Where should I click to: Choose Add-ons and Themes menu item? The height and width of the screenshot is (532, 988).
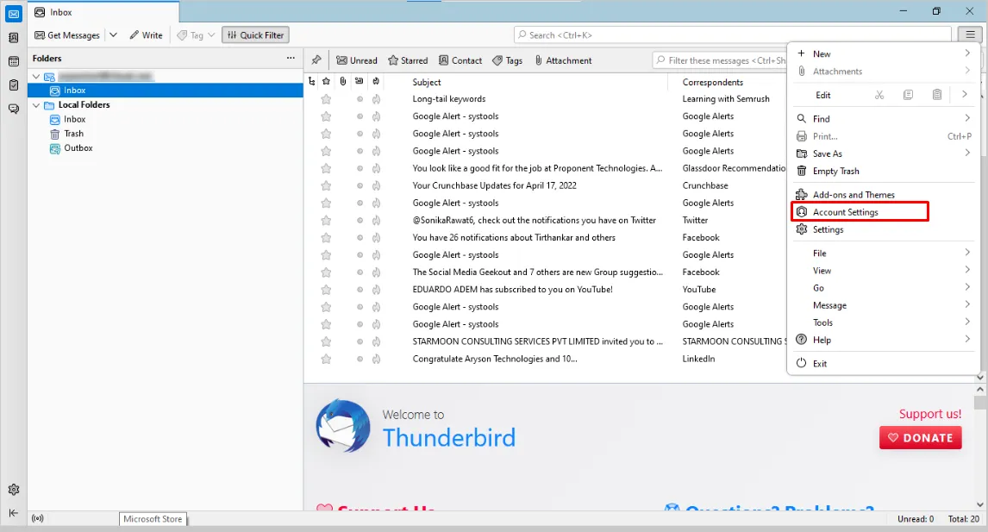854,195
